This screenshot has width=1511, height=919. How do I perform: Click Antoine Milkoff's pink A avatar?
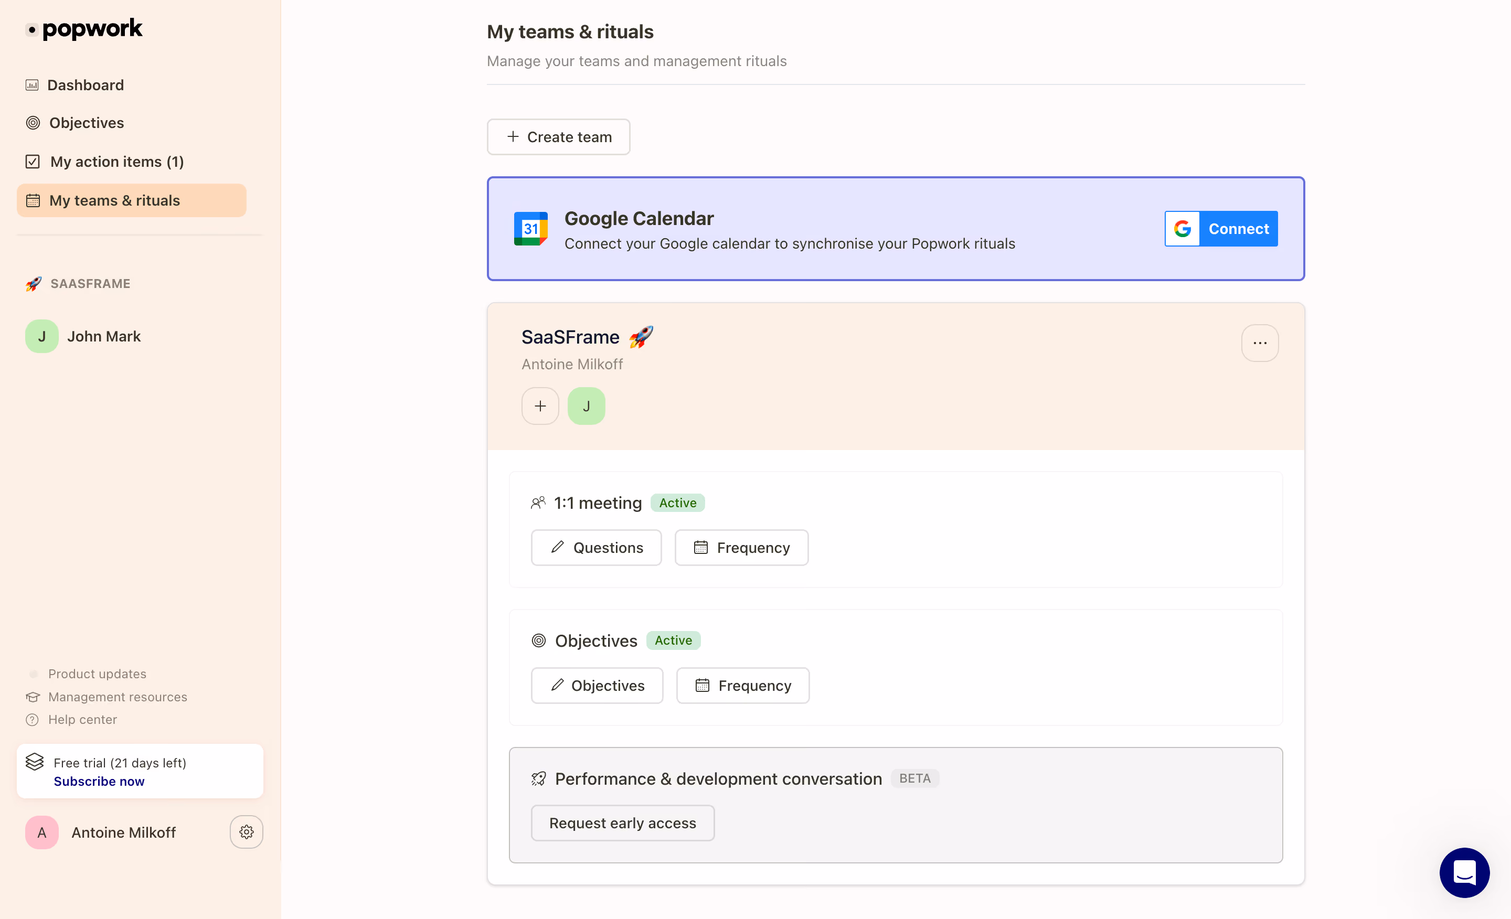coord(41,832)
